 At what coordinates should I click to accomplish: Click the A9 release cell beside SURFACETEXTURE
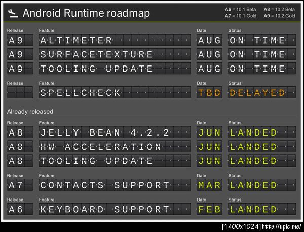[20, 54]
